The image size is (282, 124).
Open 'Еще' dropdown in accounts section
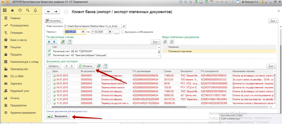pyautogui.click(x=156, y=42)
